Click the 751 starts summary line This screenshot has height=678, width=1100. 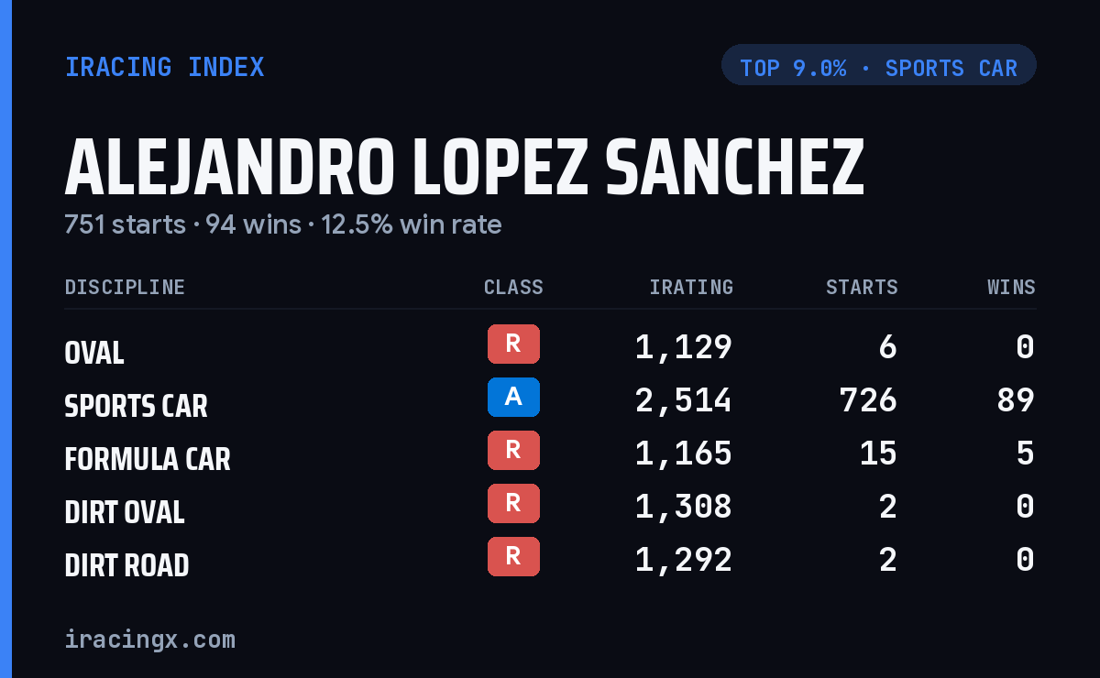pos(283,224)
